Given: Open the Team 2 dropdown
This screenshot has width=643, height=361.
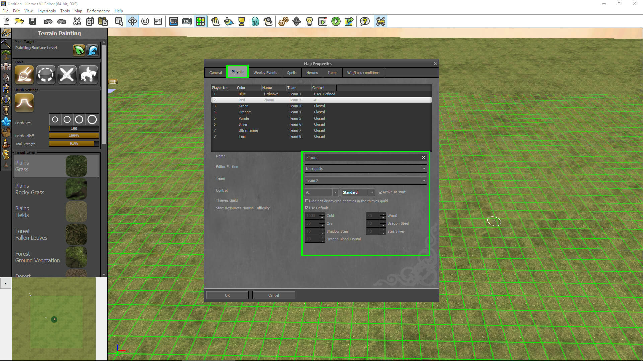Looking at the screenshot, I should pos(424,180).
